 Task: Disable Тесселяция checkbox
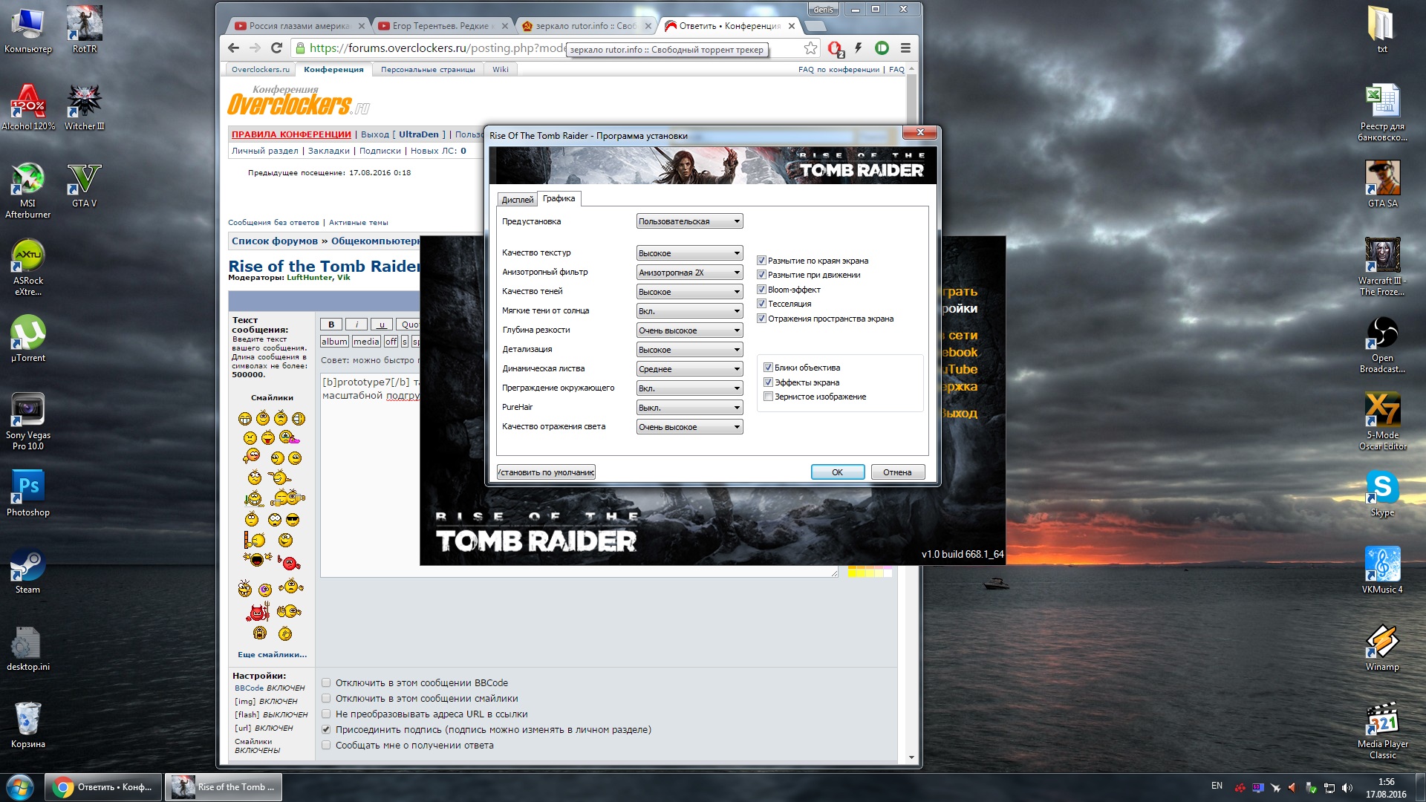click(x=761, y=304)
